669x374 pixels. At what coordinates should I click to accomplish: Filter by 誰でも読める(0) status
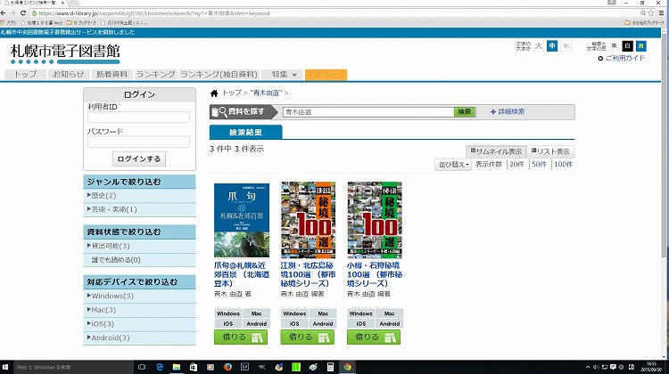[x=139, y=260]
